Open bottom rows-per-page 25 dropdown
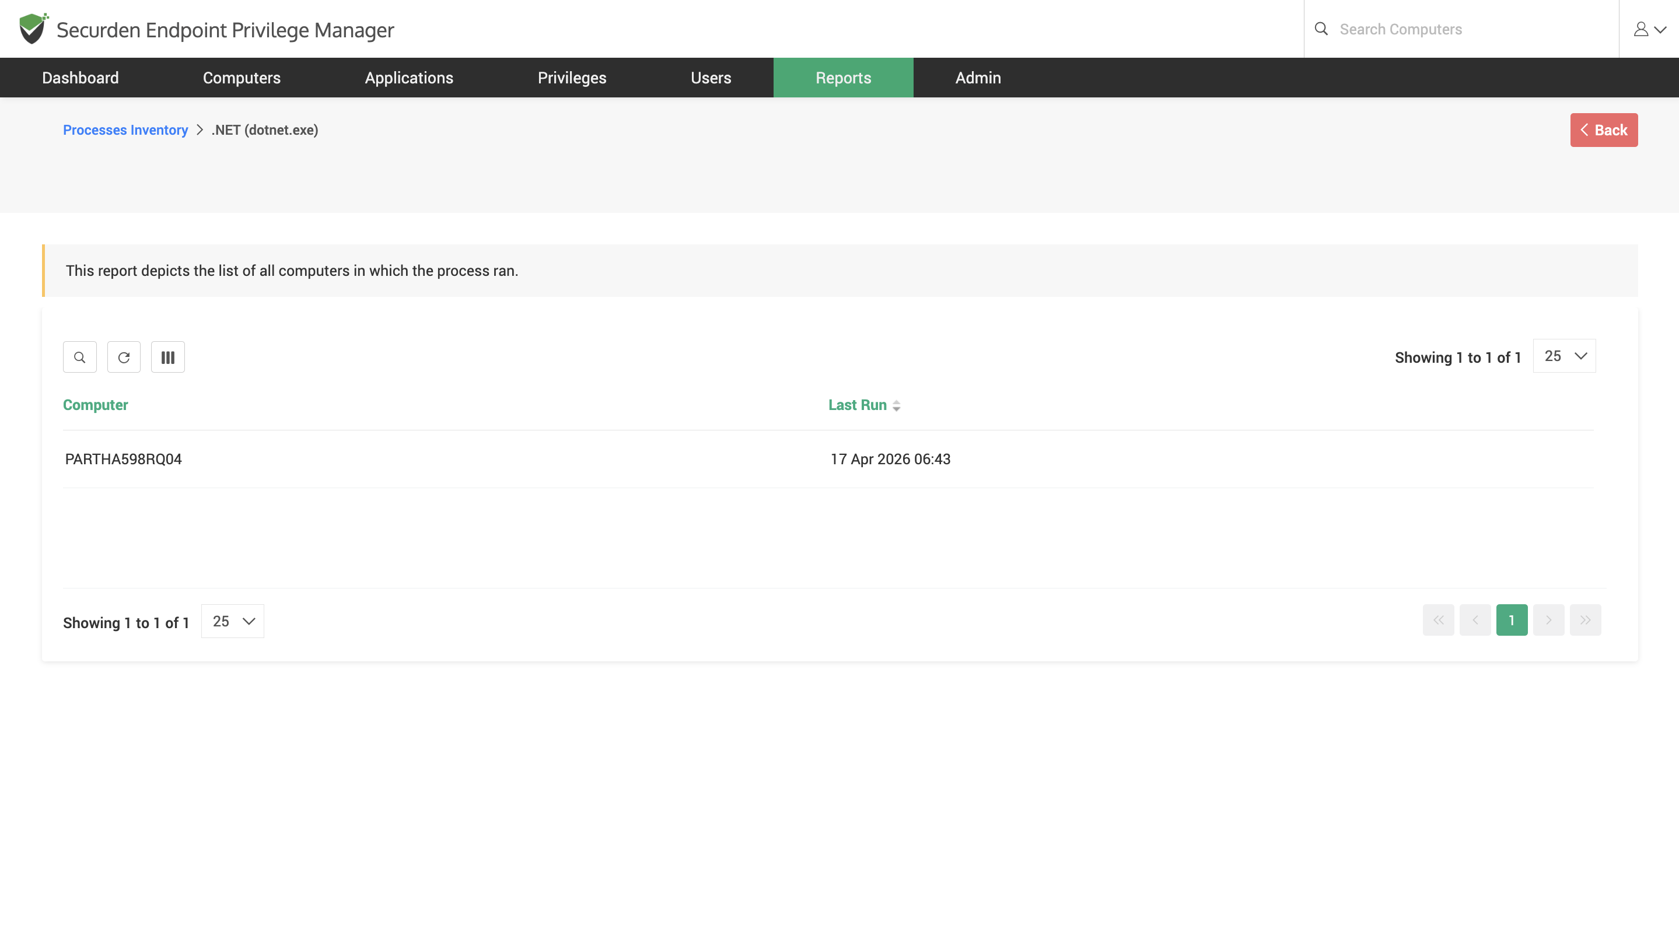 point(233,621)
